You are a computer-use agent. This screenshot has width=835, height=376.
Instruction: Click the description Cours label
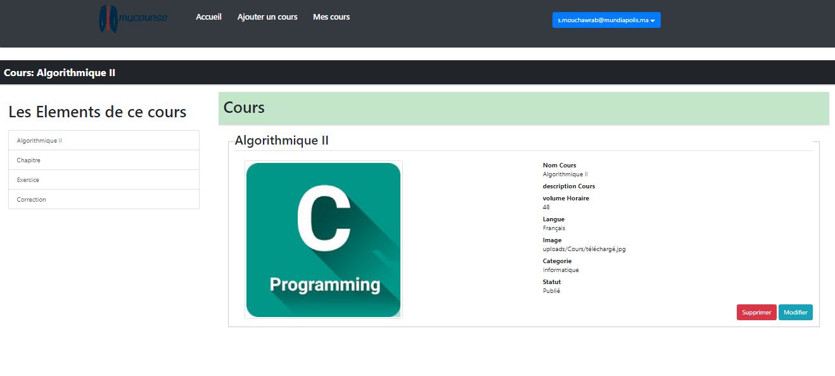point(569,186)
